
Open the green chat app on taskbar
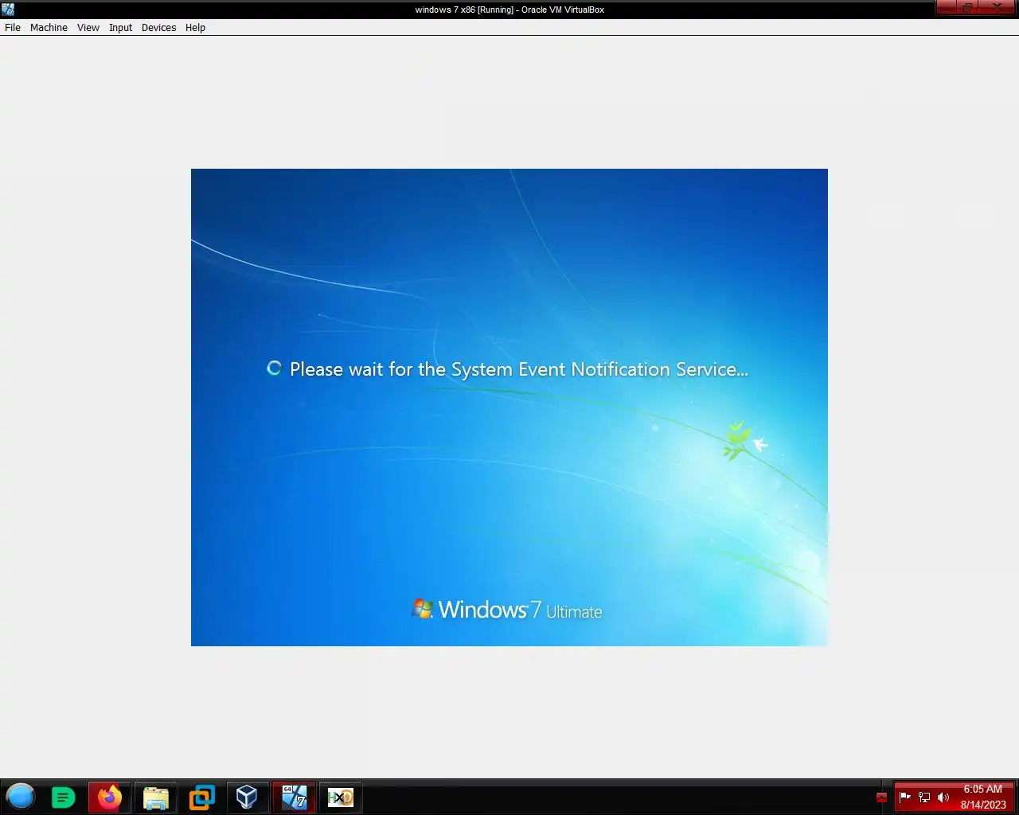(63, 797)
